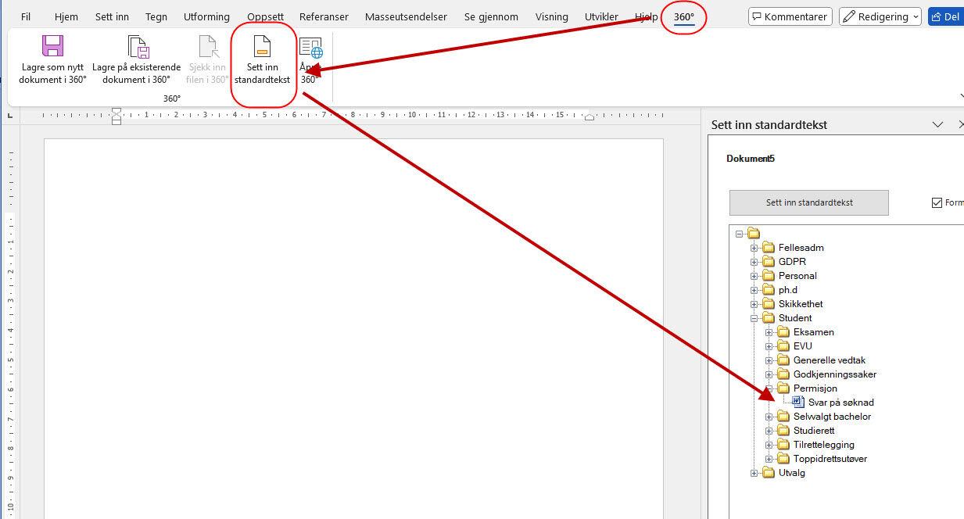Open the Referanser tab
The height and width of the screenshot is (519, 964).
click(x=324, y=16)
